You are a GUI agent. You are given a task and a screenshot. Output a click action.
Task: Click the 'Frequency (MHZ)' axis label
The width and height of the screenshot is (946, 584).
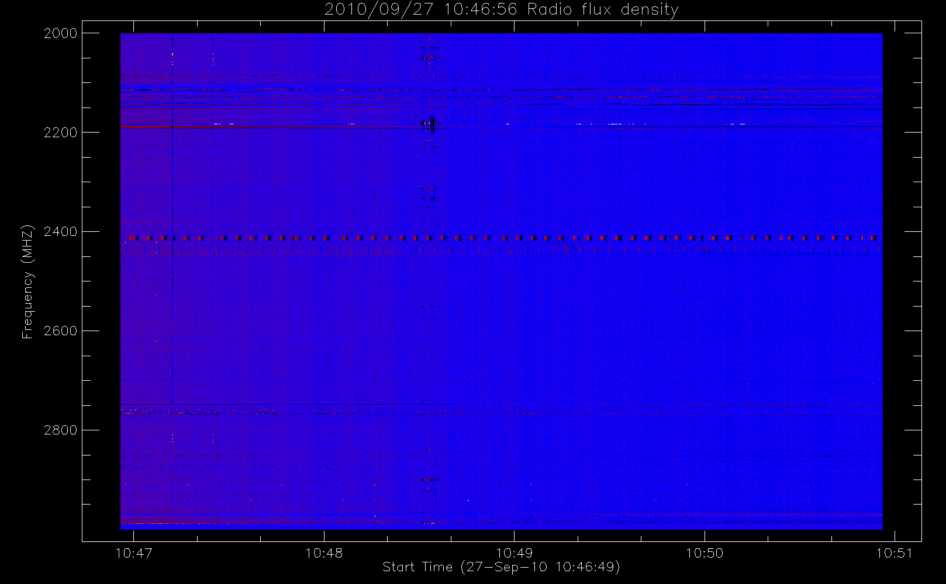click(x=27, y=281)
